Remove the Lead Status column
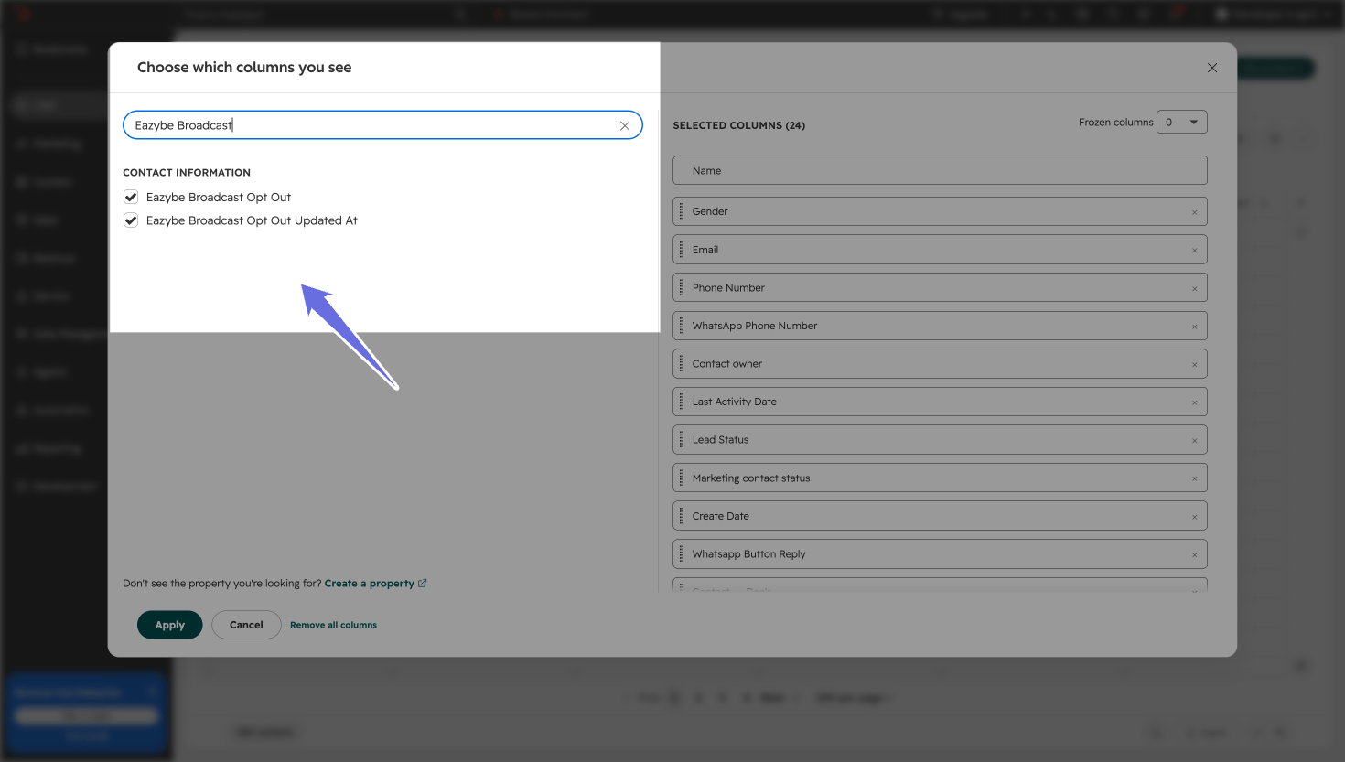 [1194, 441]
